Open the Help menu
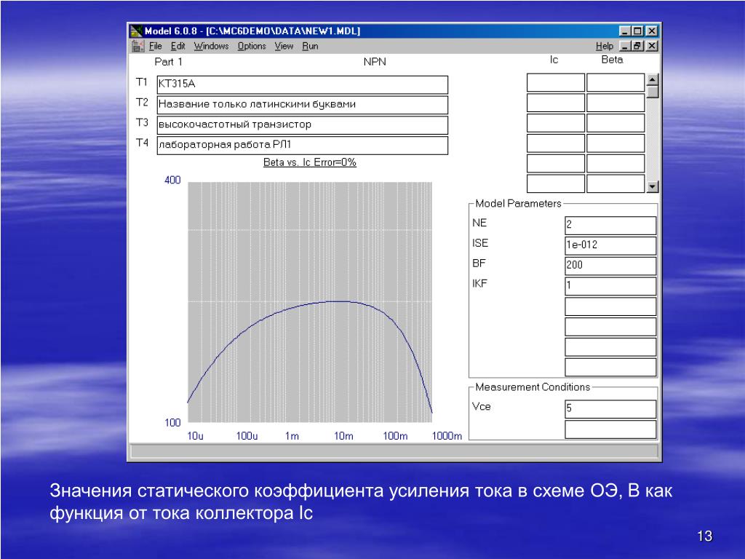Screen dimensions: 745x559 coord(605,46)
